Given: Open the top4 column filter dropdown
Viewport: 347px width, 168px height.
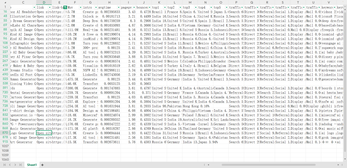Looking at the screenshot, I should pyautogui.click(x=211, y=7).
